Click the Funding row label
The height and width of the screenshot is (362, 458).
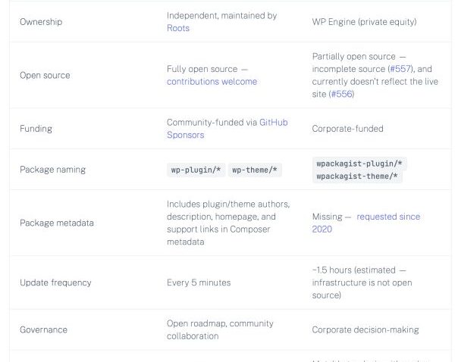tap(36, 129)
